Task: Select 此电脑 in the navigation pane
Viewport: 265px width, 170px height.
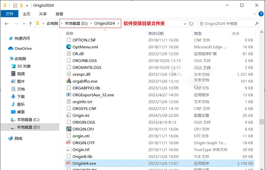Action: coord(20,58)
